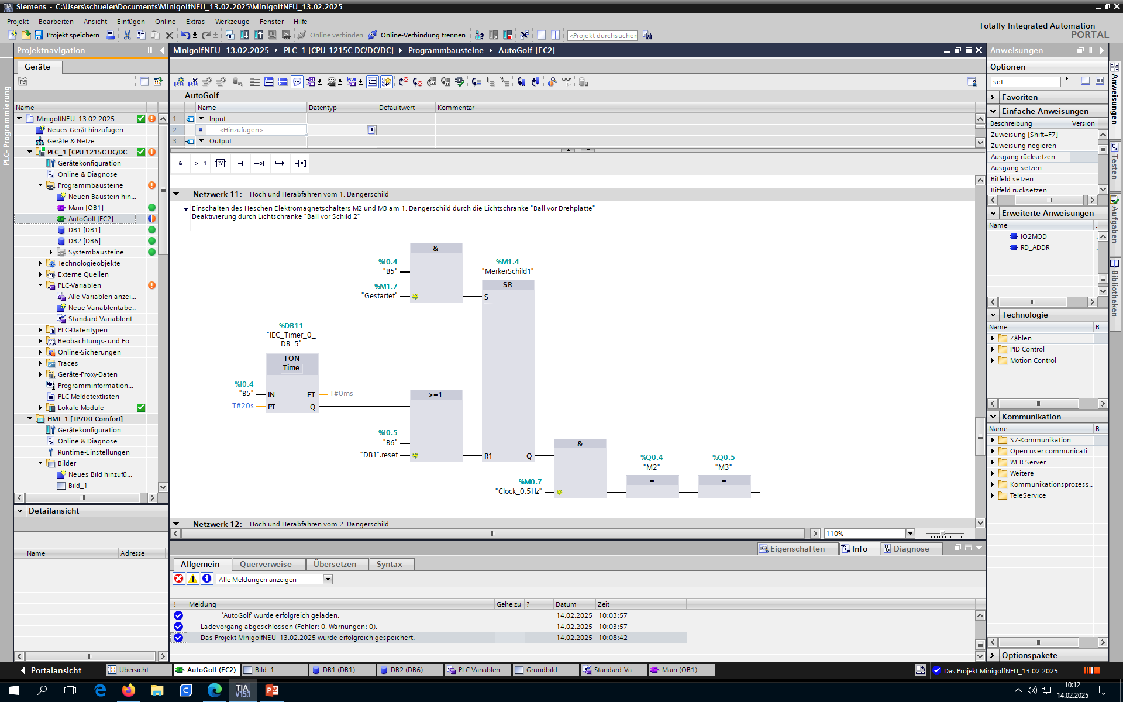Open the Werkzeuge menu
Viewport: 1123px width, 702px height.
click(232, 22)
